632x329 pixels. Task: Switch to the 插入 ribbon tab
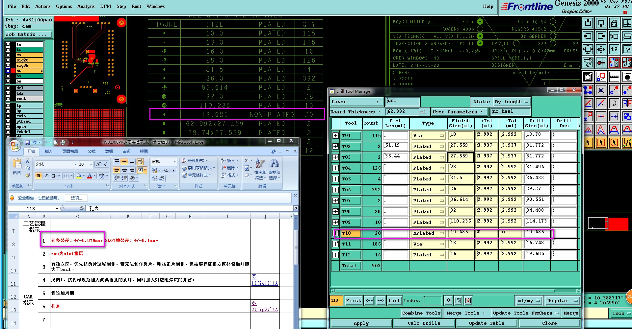point(48,152)
